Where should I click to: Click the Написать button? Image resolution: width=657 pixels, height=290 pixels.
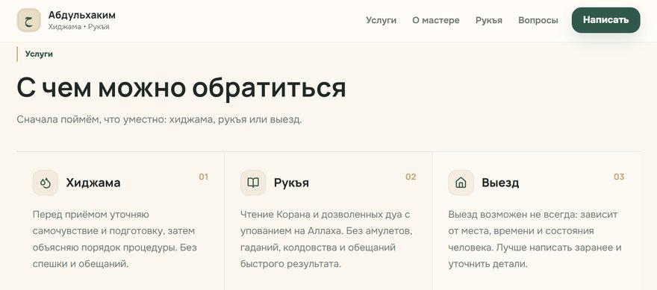pyautogui.click(x=606, y=20)
